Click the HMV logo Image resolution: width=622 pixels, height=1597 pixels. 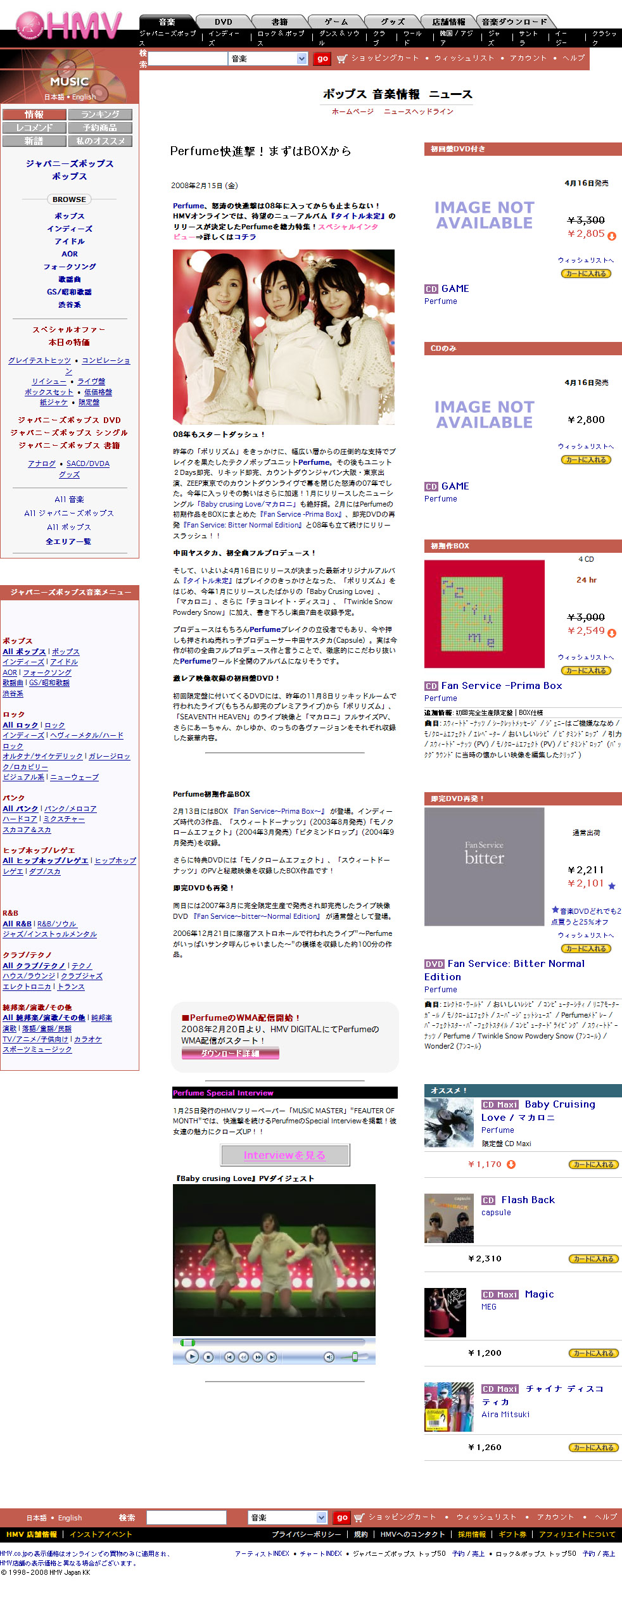68,26
